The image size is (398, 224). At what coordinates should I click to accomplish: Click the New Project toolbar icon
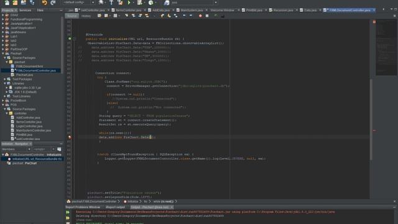click(x=15, y=2)
